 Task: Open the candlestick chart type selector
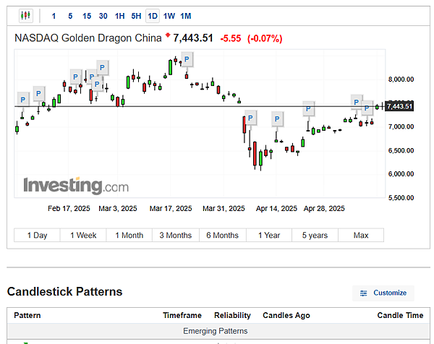[26, 15]
